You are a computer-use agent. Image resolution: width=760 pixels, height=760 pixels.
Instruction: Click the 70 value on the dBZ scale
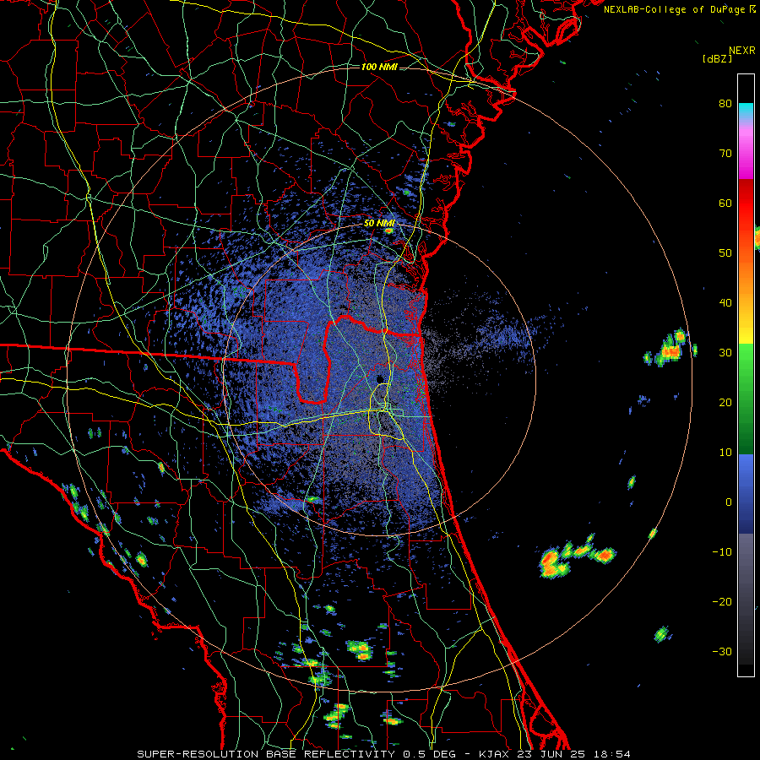(x=725, y=154)
